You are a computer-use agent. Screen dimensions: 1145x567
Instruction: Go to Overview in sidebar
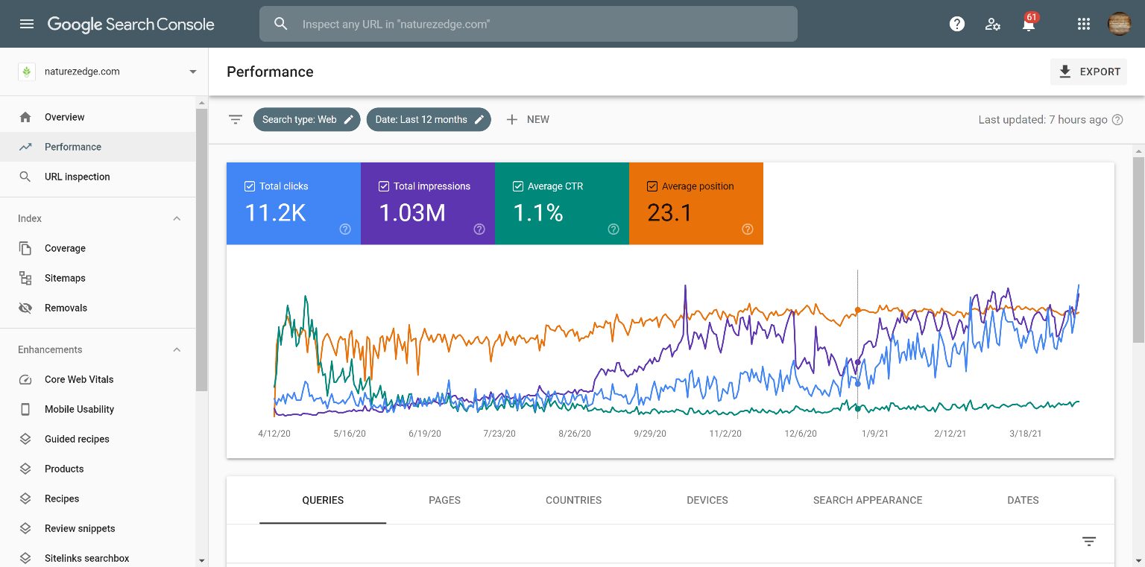point(98,117)
